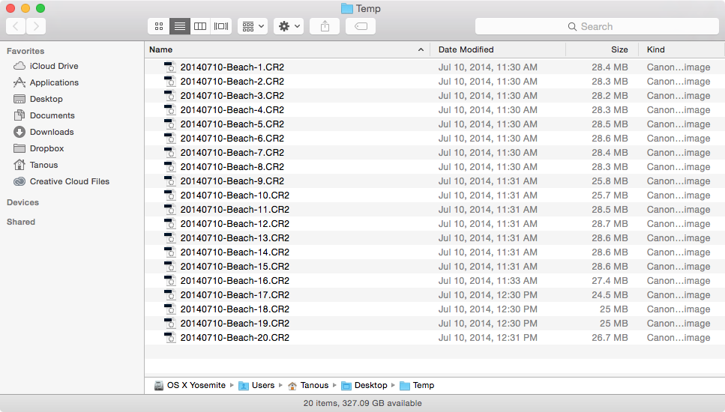Click the icon of 20140710-Beach-11.CR2

[x=170, y=210]
